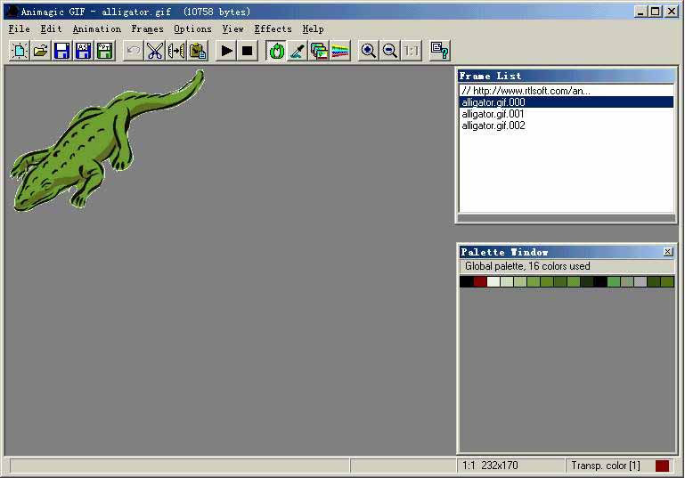Cut with the scissors icon
The width and height of the screenshot is (685, 478).
click(x=155, y=51)
